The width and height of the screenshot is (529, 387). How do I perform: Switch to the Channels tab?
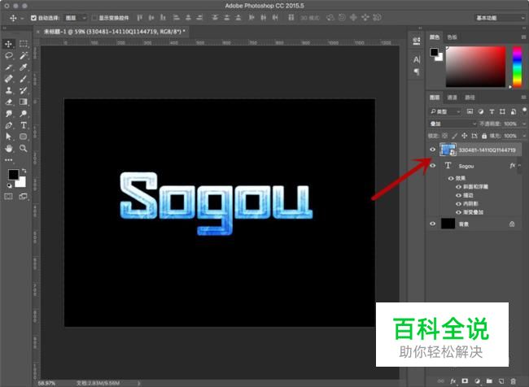452,98
